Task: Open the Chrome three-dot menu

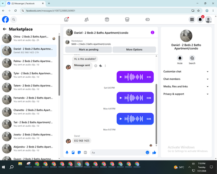Action: pos(213,10)
